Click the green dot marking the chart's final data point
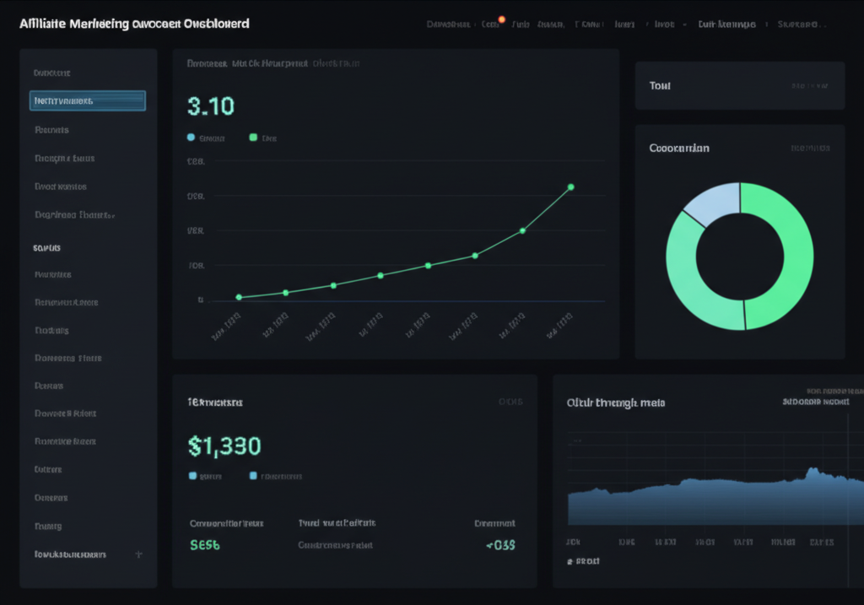 click(570, 187)
